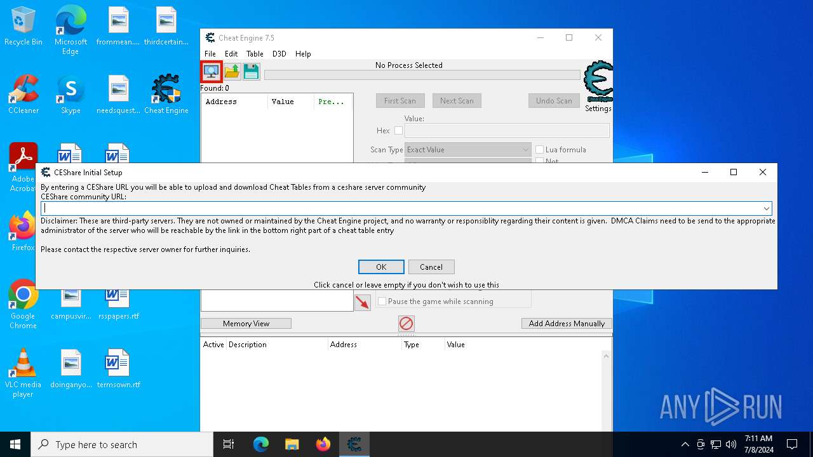Viewport: 813px width, 457px height.
Task: Click Type column header in address table
Action: tap(423, 345)
